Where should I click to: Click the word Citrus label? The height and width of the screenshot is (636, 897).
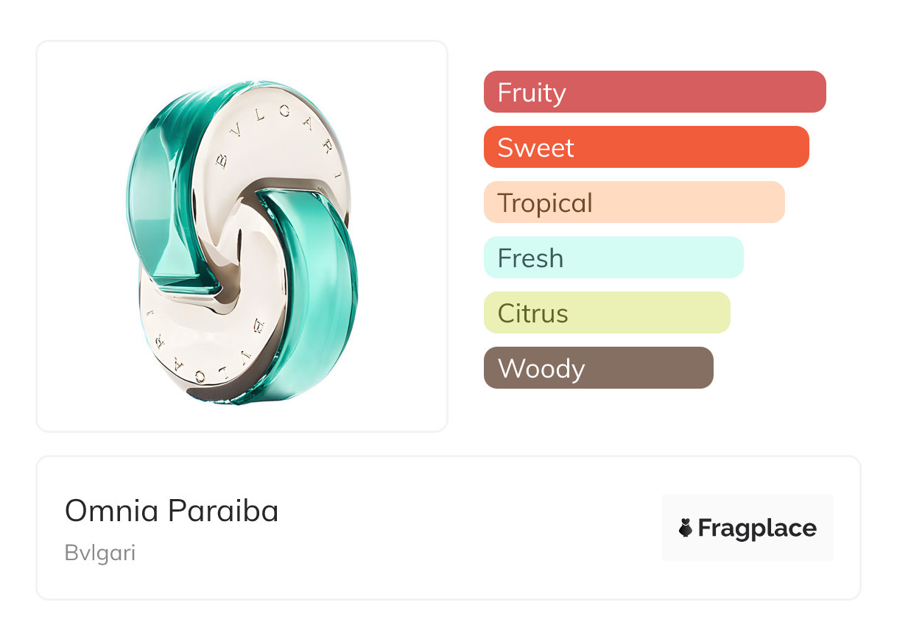pyautogui.click(x=533, y=313)
